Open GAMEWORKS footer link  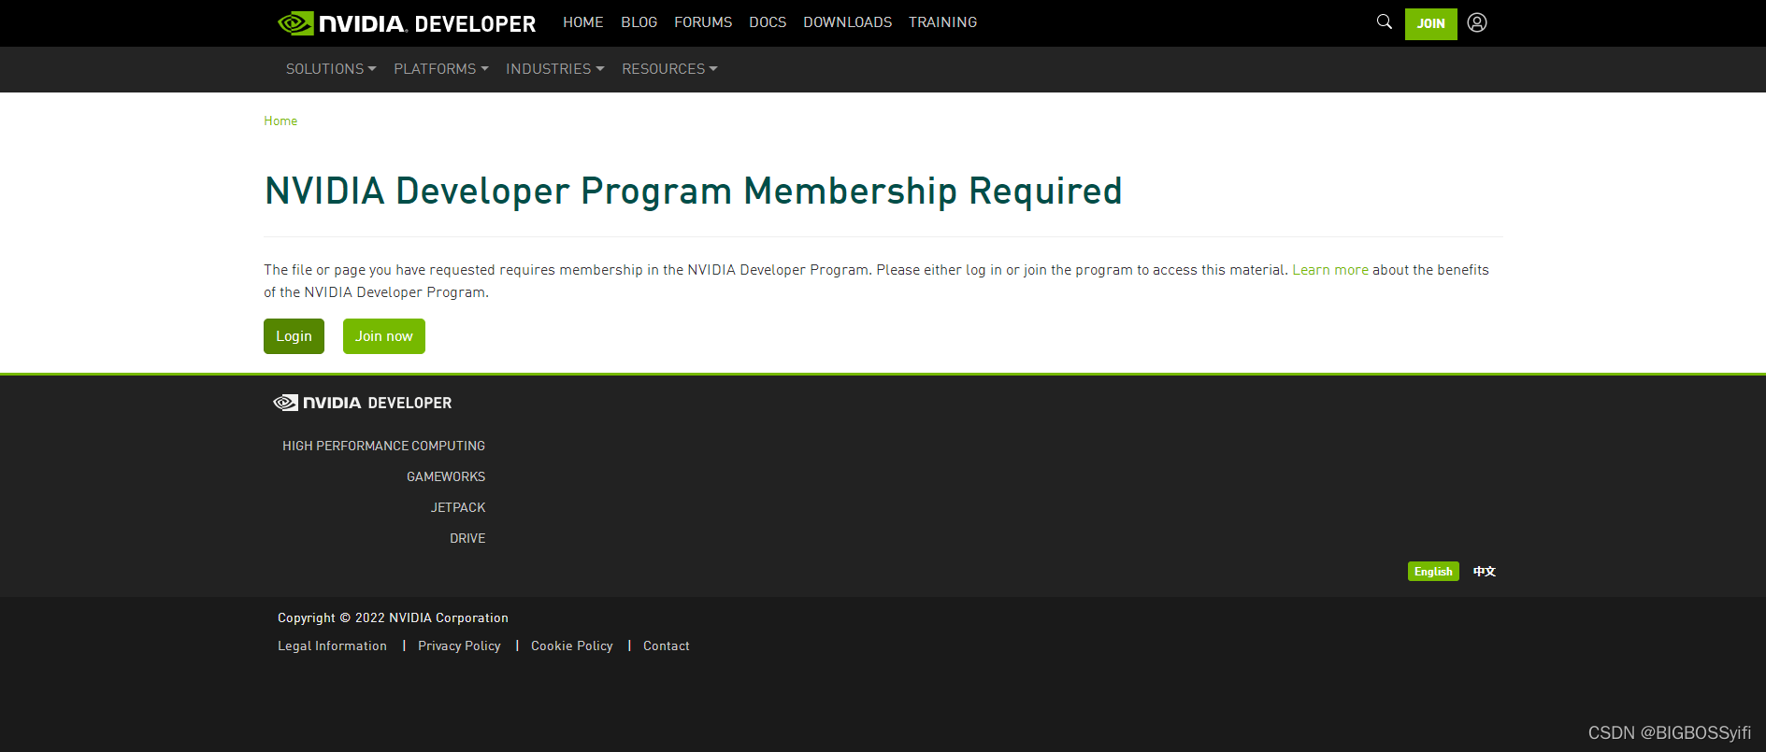[x=446, y=476]
